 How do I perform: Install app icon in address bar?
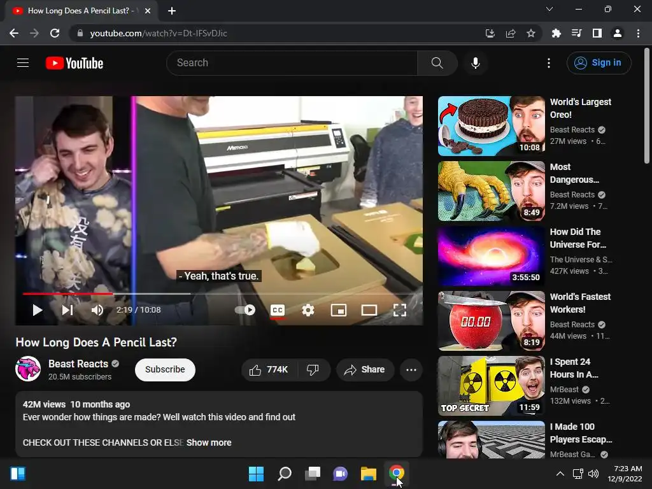click(x=490, y=33)
